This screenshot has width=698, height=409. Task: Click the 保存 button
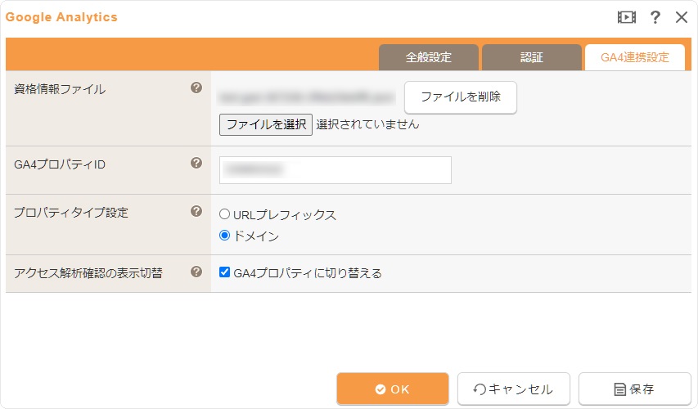pyautogui.click(x=634, y=389)
